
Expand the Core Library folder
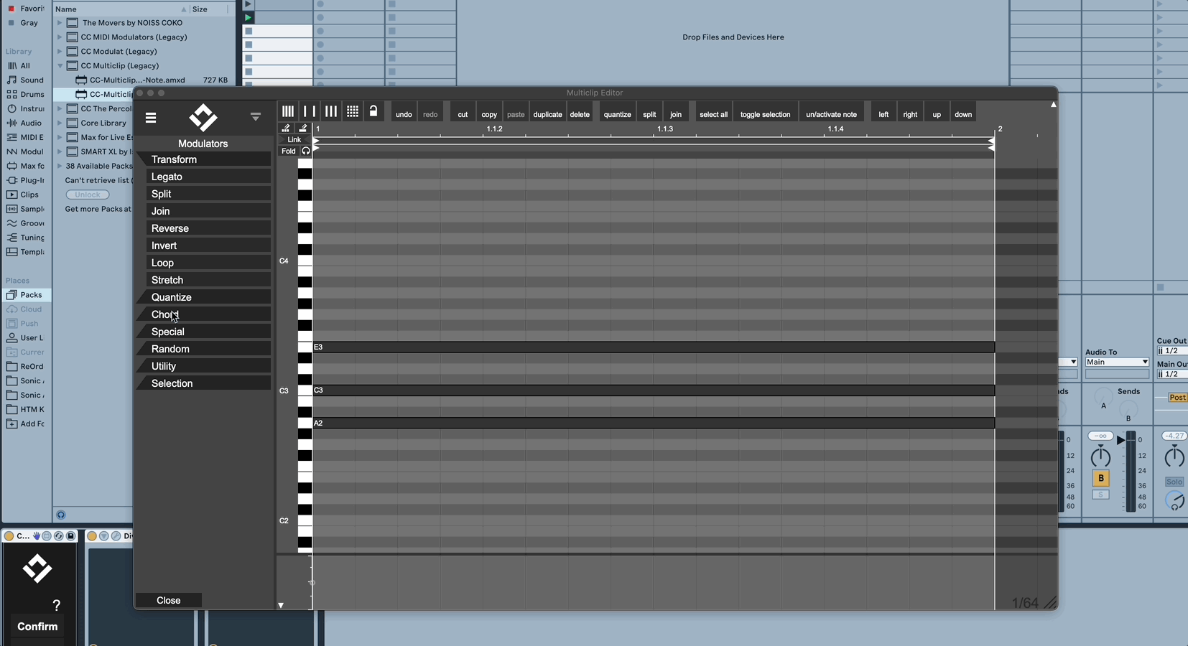pyautogui.click(x=60, y=123)
